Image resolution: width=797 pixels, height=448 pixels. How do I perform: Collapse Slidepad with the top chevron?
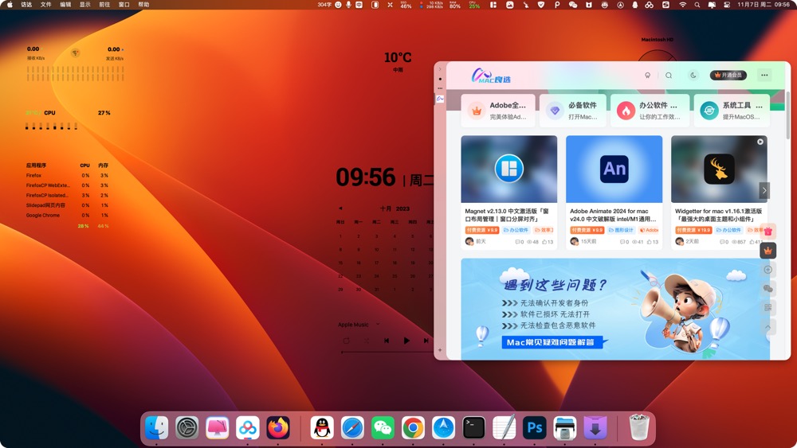440,69
